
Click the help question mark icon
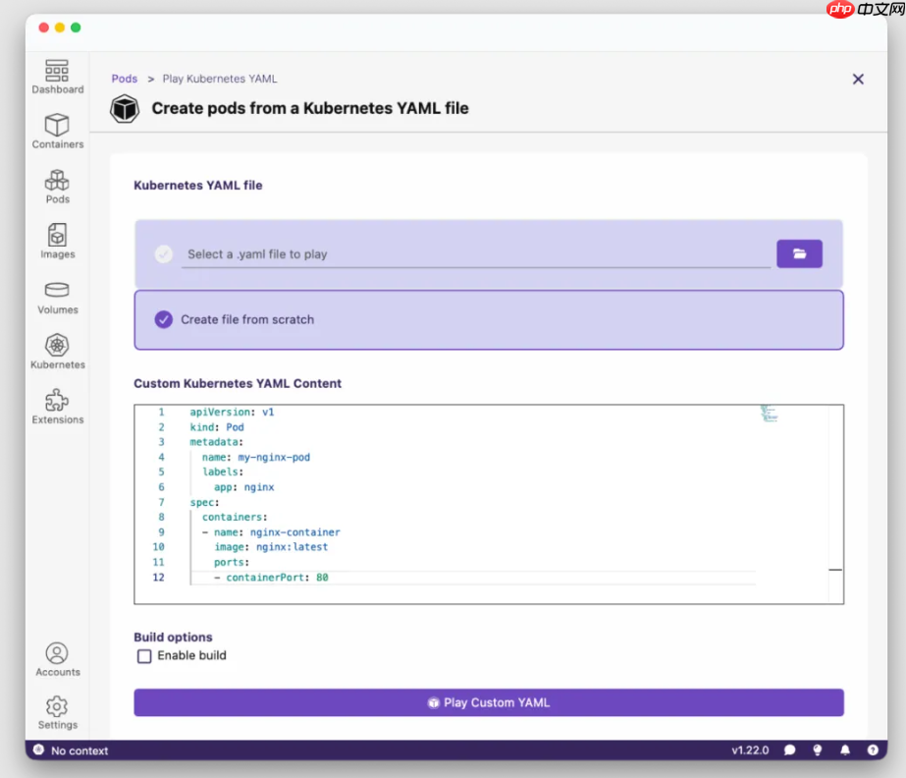point(873,750)
